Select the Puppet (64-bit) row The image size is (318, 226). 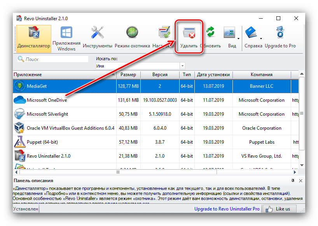156,142
